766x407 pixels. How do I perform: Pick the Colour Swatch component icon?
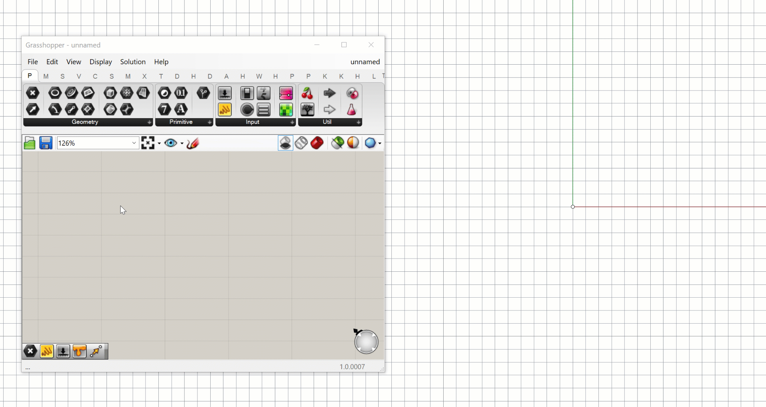(286, 110)
